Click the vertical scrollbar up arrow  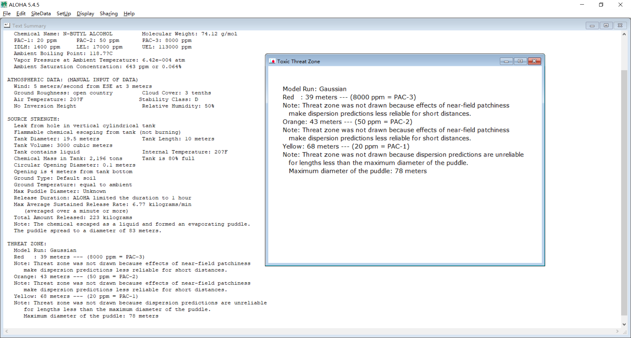click(624, 34)
